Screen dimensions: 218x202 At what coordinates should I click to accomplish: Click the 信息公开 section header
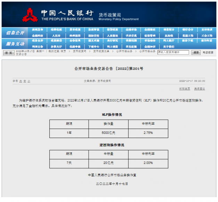[x=15, y=33]
